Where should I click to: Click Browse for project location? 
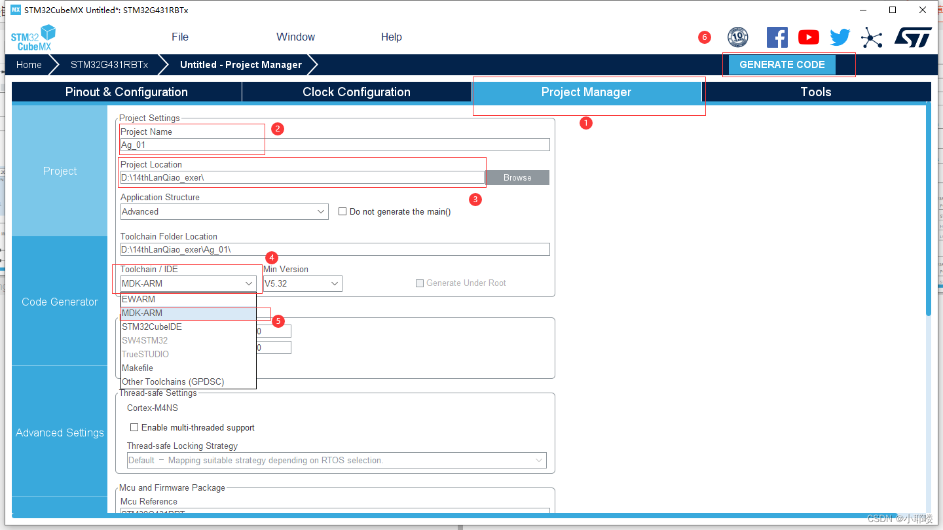click(517, 178)
